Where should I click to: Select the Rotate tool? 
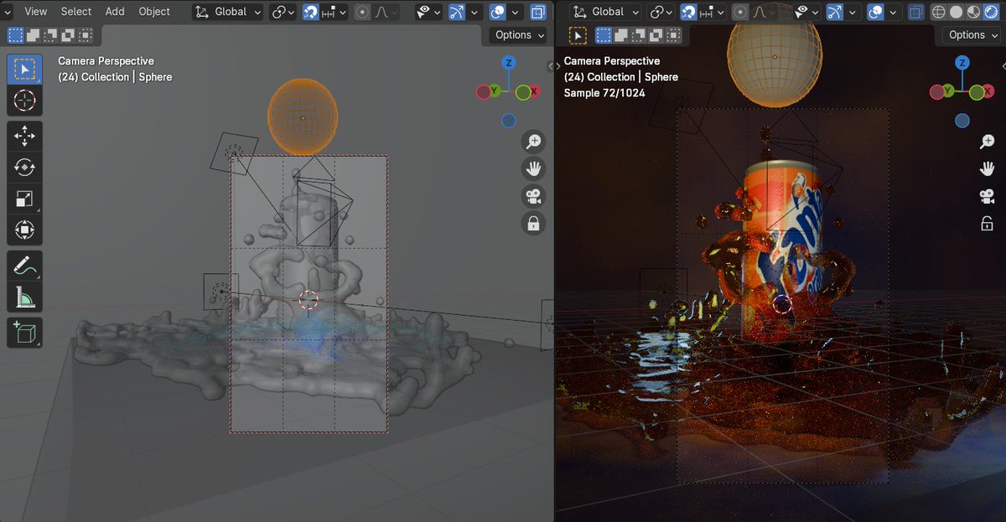click(x=24, y=167)
